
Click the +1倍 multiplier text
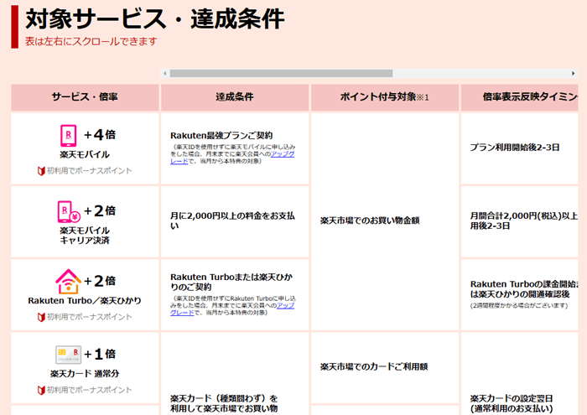pyautogui.click(x=100, y=354)
